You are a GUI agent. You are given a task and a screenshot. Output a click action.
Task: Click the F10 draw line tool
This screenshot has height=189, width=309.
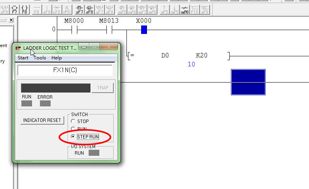click(195, 9)
